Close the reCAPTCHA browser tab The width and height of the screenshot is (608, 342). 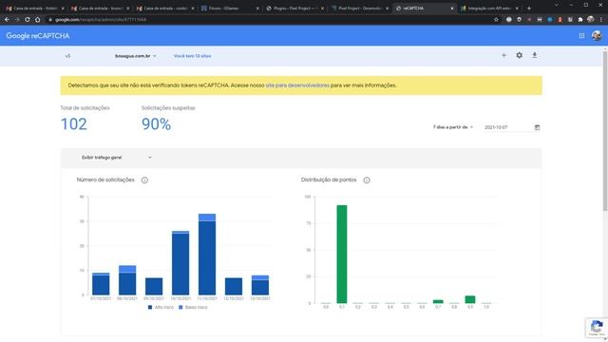click(x=452, y=9)
